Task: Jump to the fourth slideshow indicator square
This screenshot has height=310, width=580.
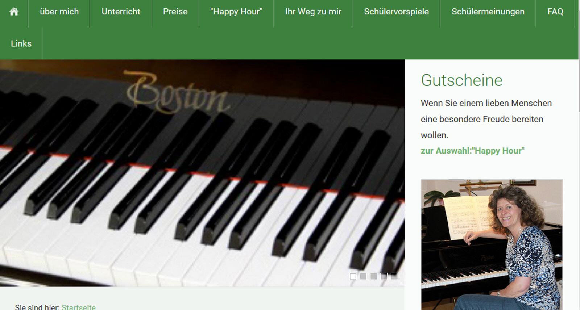Action: pos(384,276)
